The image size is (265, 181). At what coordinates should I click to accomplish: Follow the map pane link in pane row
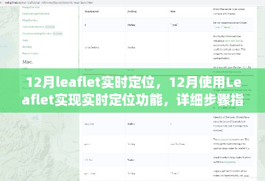point(223,139)
